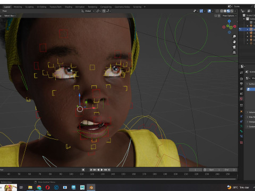The width and height of the screenshot is (255, 191).
Task: Select the highlighted armature in outliner
Action: [247, 29]
